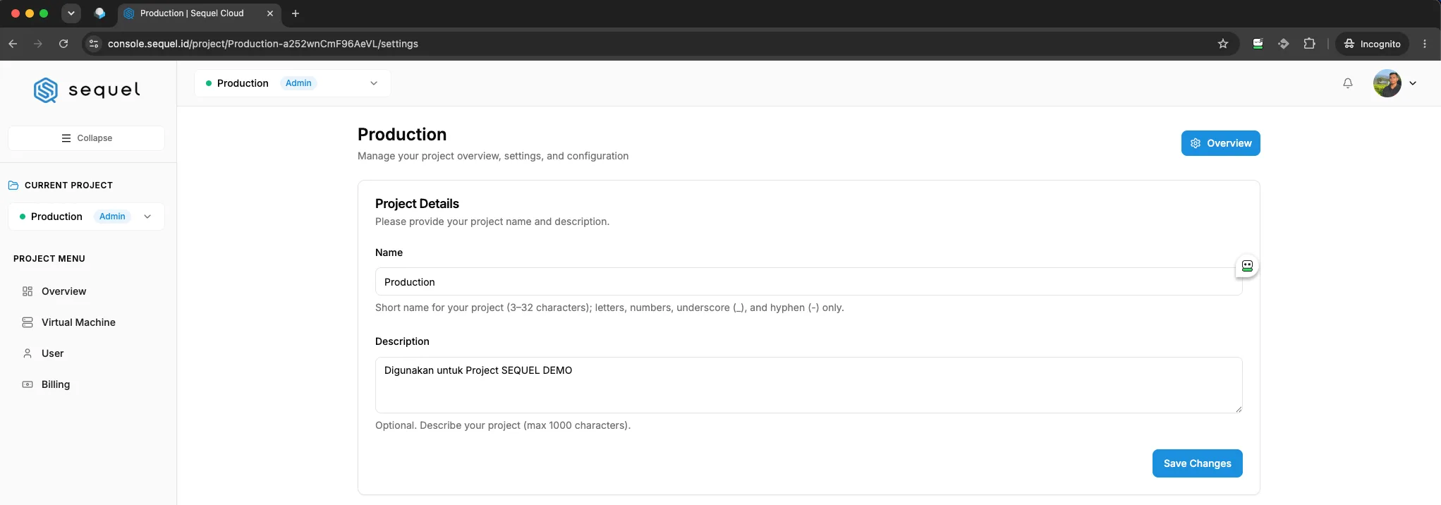Screen dimensions: 1441x505
Task: Click the user profile avatar
Action: (x=1387, y=83)
